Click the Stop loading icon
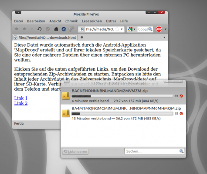Viewport: 207px width, 174px height. [48, 29]
